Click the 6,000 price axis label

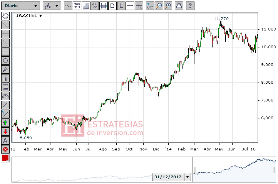[267, 118]
